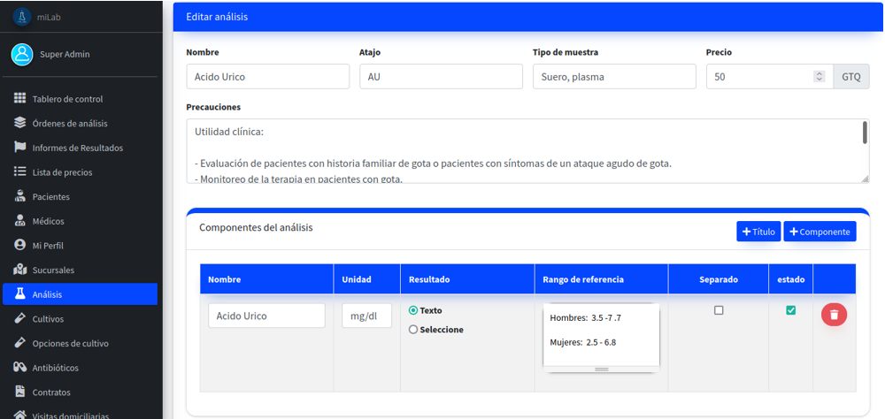Delete the Acido Urico component row
885x419 pixels.
coord(834,315)
